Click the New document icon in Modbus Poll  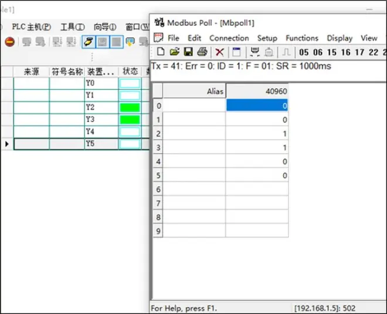(161, 52)
